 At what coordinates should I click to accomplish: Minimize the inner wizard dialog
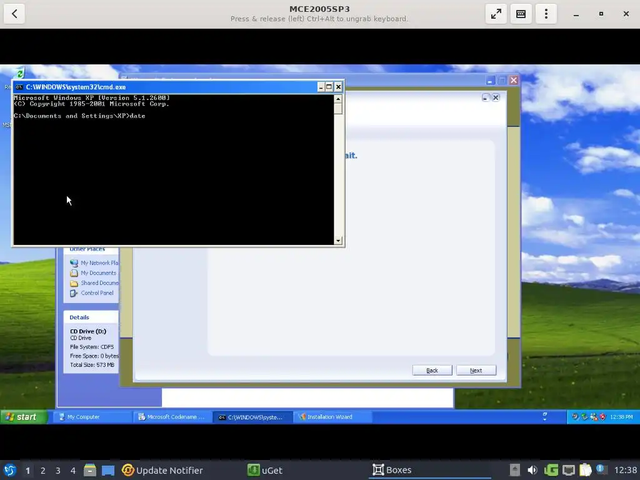pos(485,97)
